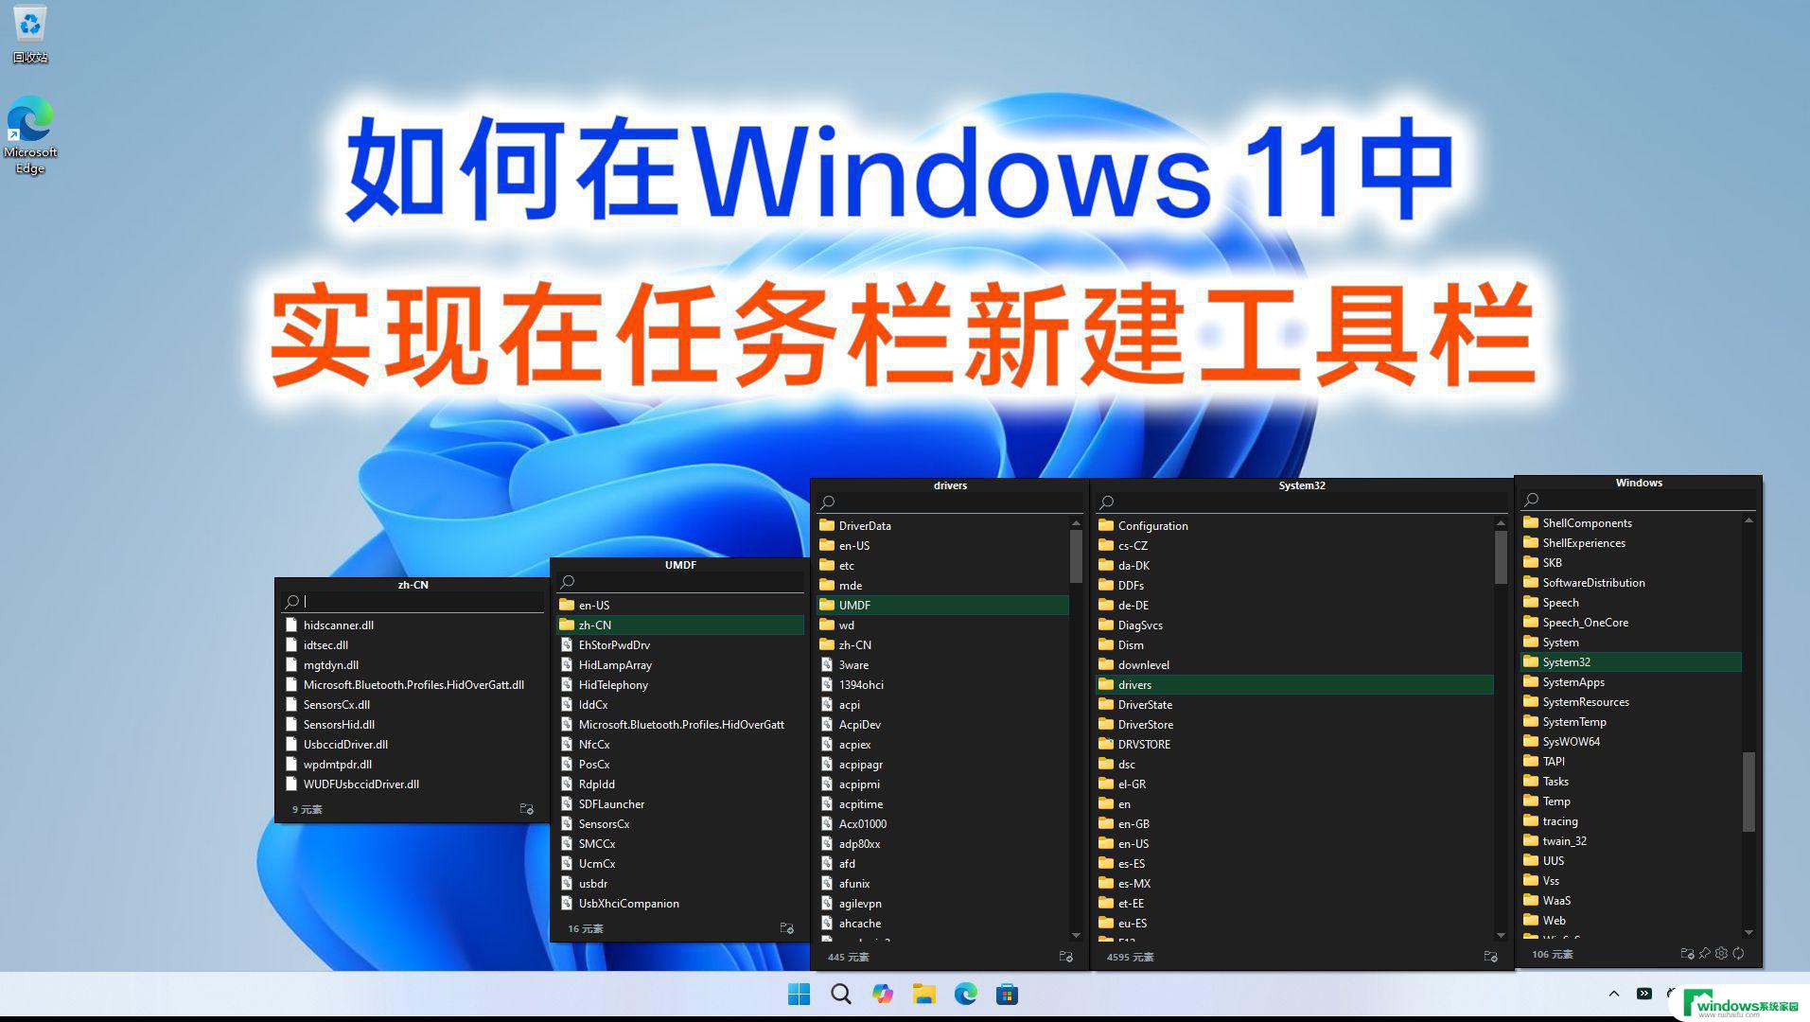Image resolution: width=1810 pixels, height=1022 pixels.
Task: Open 1394ohci file in drivers panel
Action: [942, 685]
